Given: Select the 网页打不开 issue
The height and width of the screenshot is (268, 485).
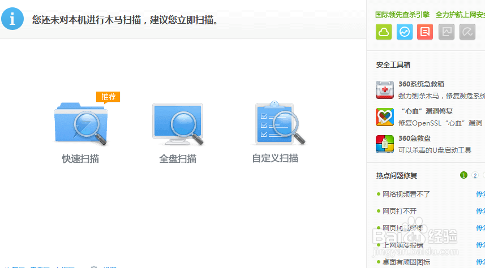Looking at the screenshot, I should [400, 211].
